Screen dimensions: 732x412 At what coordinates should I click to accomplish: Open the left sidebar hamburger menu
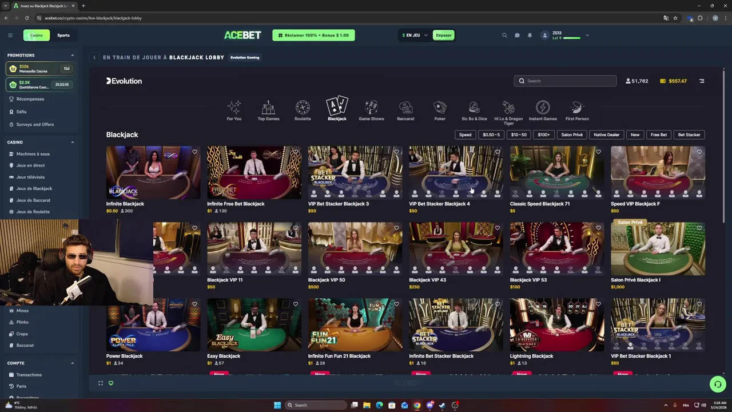pos(10,35)
